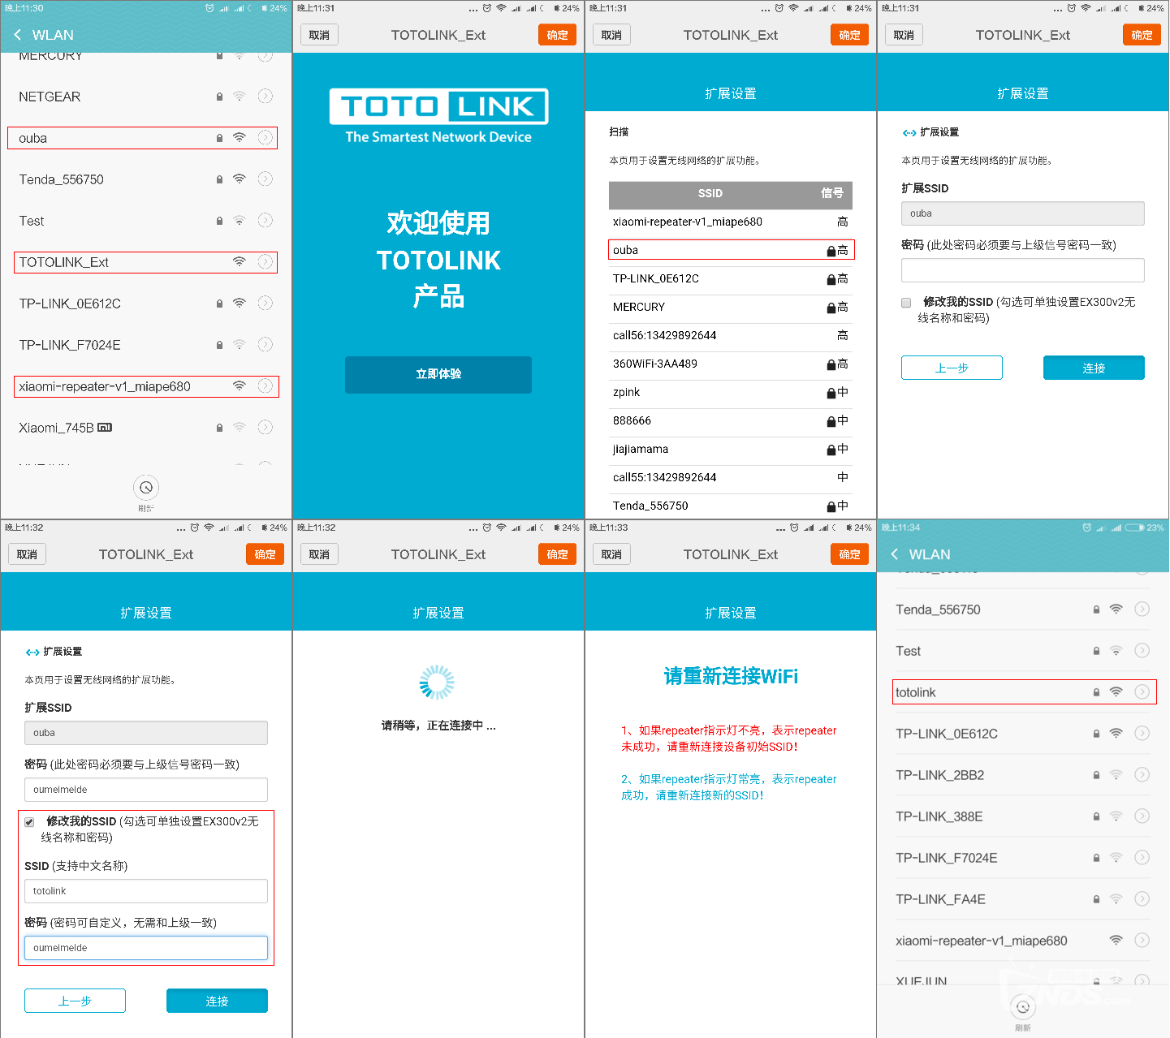Tap refresh icon under the TP-LINK_FA4E list
The width and height of the screenshot is (1170, 1038).
[1023, 1007]
